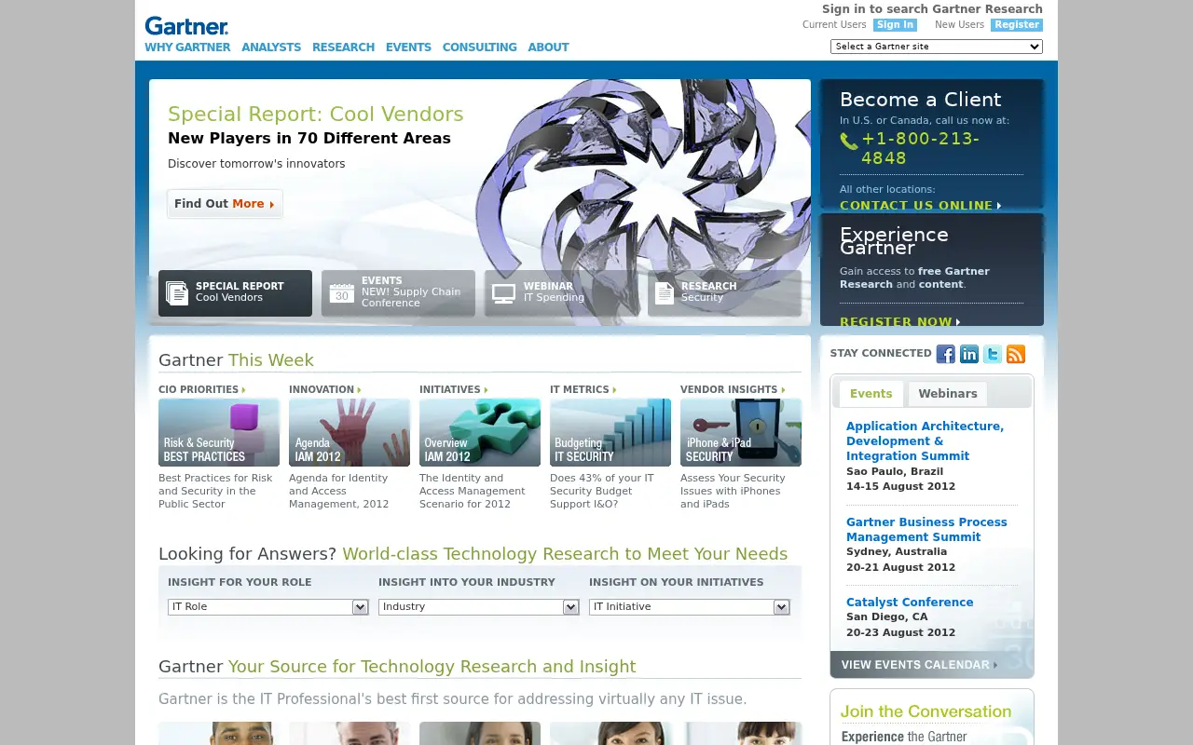Expand the CIO Priorities heading
1193x745 pixels.
coord(202,389)
